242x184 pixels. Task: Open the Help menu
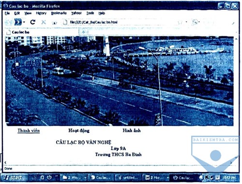coord(102,13)
